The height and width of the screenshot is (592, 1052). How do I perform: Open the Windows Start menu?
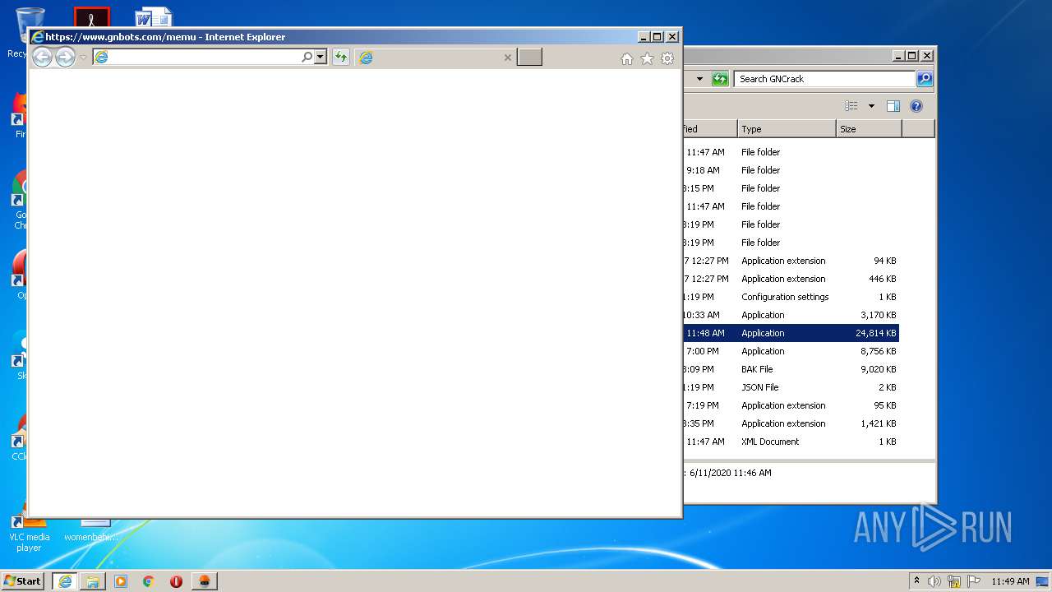point(23,580)
